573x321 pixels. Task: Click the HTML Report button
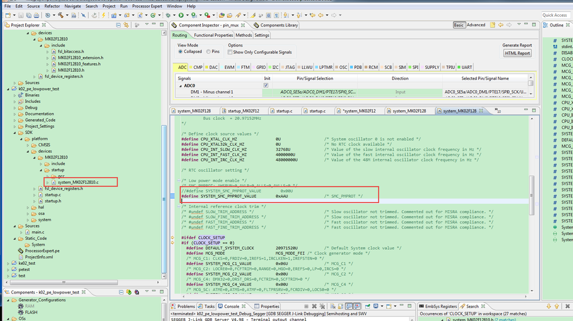(x=517, y=53)
